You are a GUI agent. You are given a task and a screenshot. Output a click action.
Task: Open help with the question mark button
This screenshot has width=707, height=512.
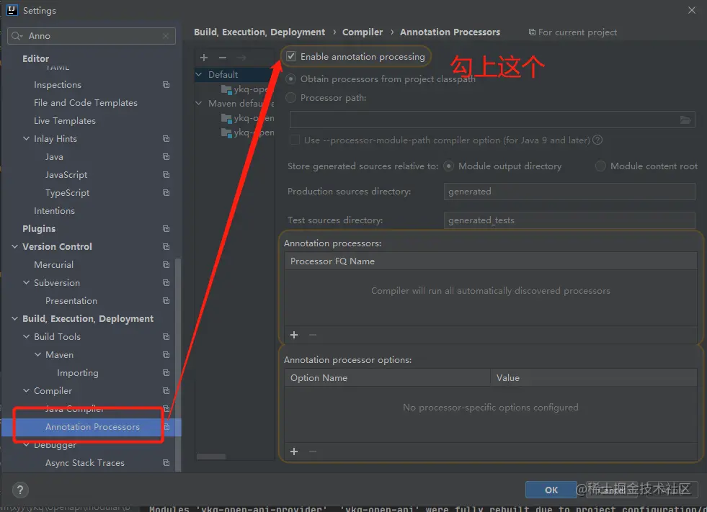(x=20, y=490)
